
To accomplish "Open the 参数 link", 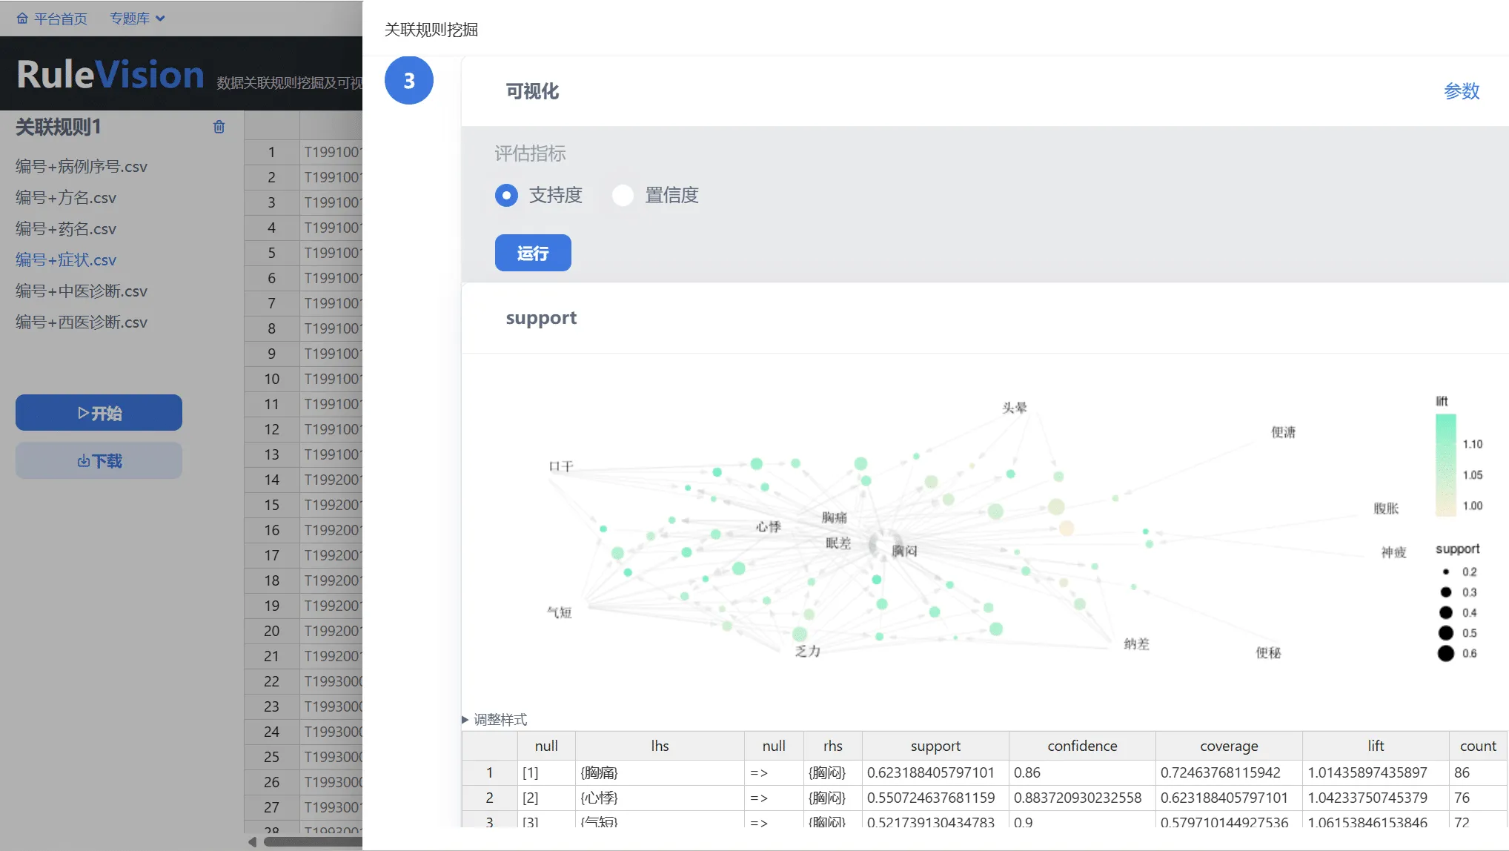I will click(x=1461, y=91).
